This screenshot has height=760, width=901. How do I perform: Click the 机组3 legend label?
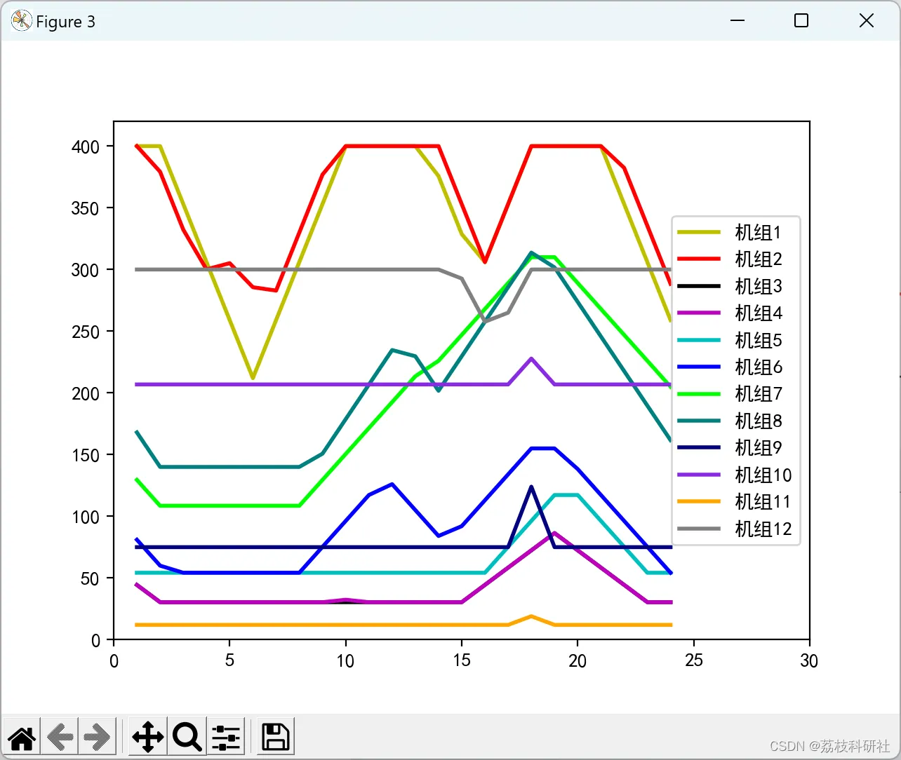click(758, 286)
